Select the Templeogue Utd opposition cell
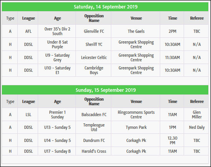 (x=94, y=127)
